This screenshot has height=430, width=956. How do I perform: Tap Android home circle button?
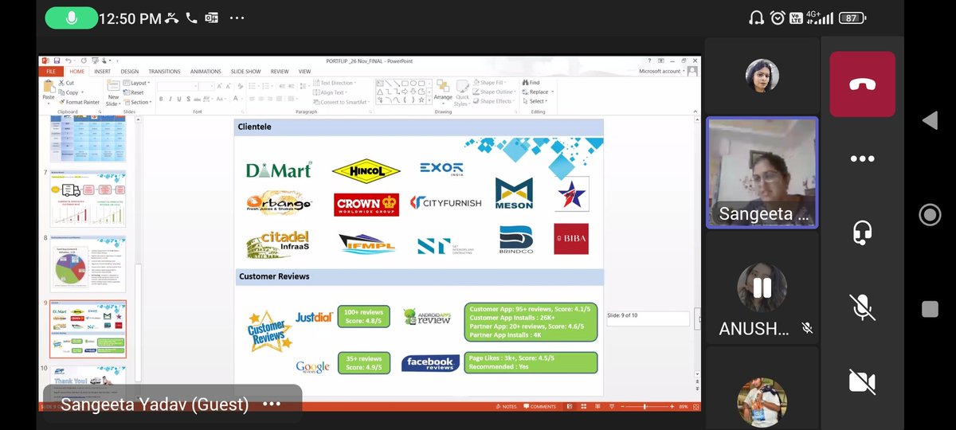[930, 214]
